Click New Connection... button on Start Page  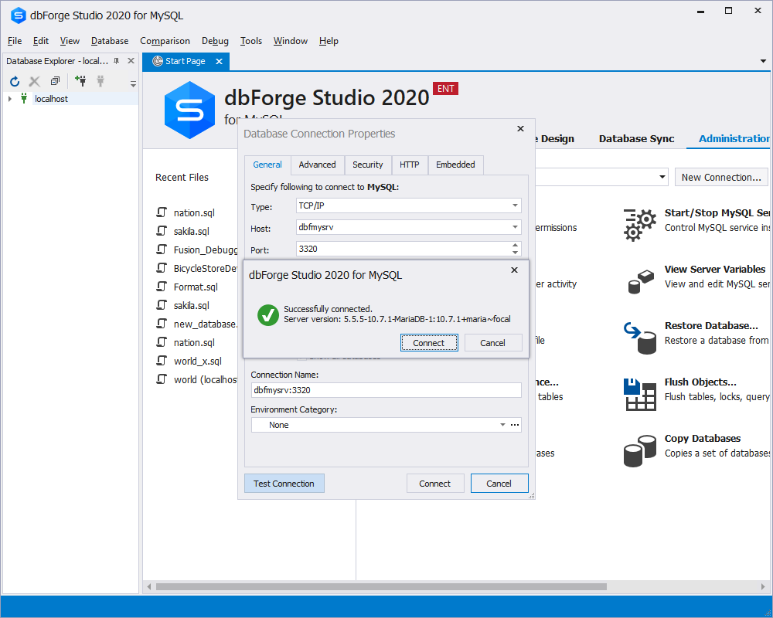click(721, 178)
